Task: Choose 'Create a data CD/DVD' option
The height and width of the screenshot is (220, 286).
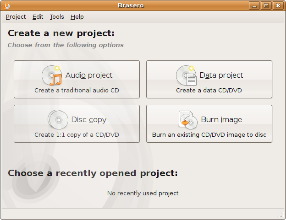Action: pyautogui.click(x=209, y=91)
